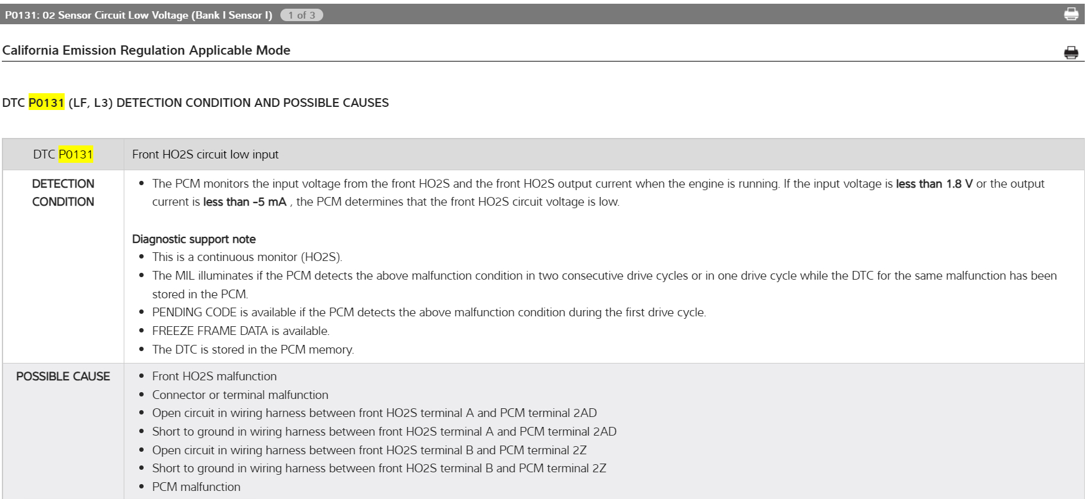Viewport: 1091px width, 499px height.
Task: Click the white print icon in gray header
Action: click(x=1071, y=14)
